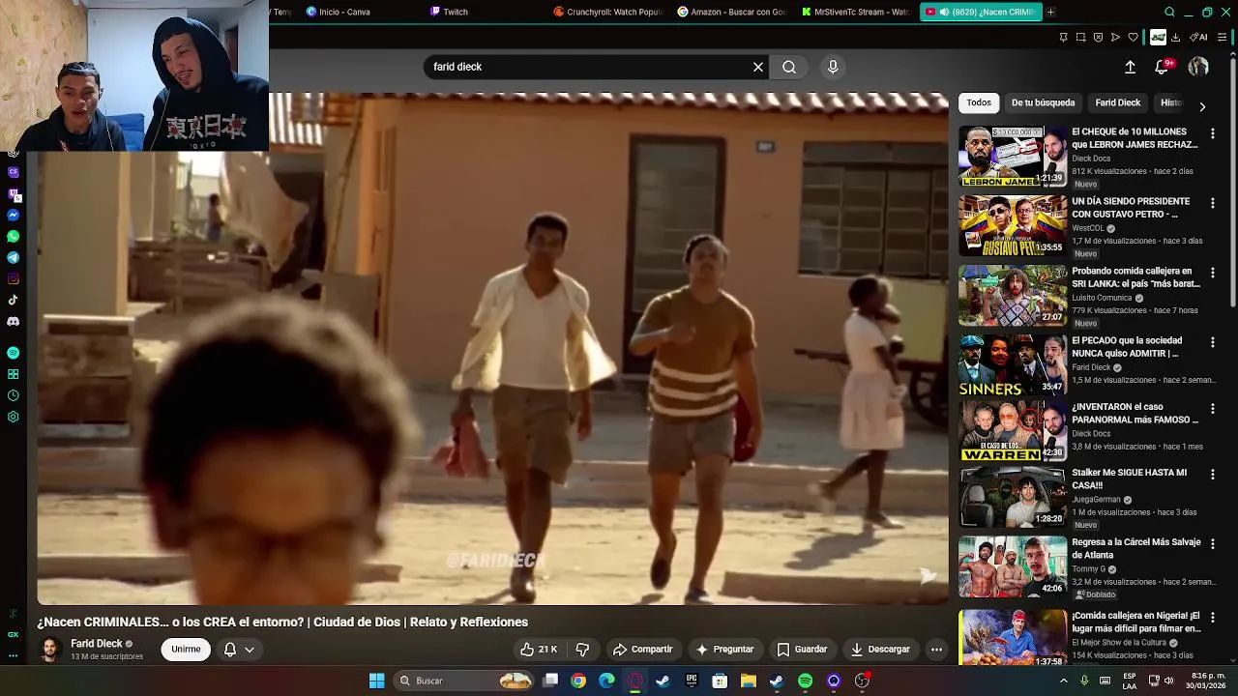Click the Compartir share button
1238x696 pixels.
[642, 650]
